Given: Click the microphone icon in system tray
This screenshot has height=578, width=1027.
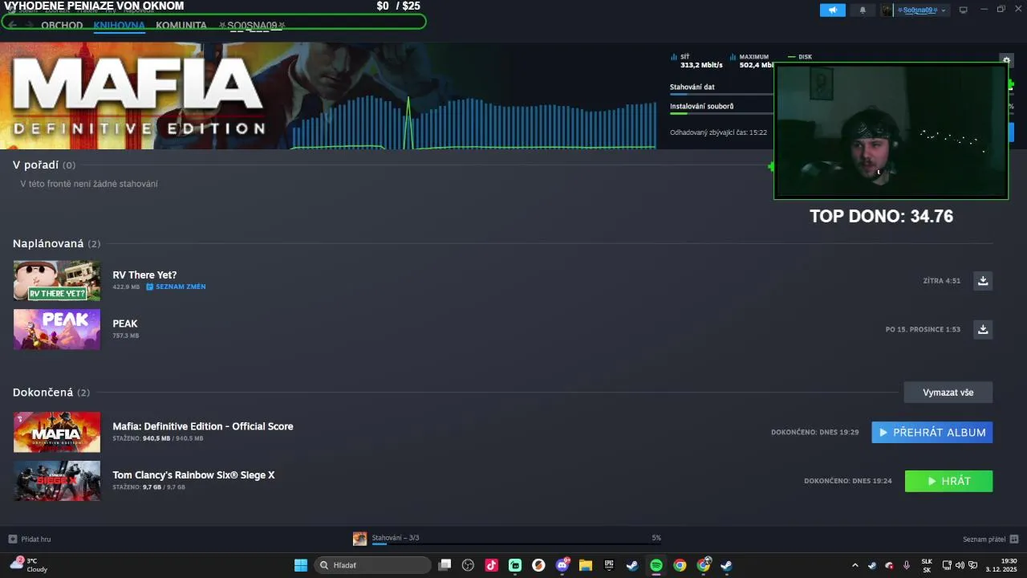Looking at the screenshot, I should (907, 565).
